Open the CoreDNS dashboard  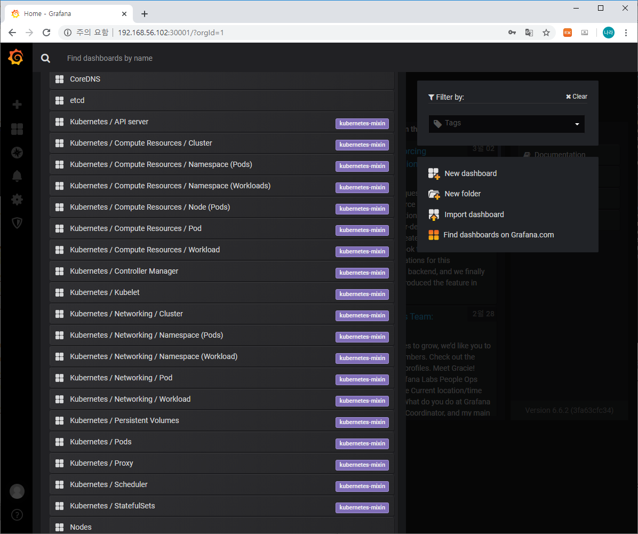pos(222,79)
